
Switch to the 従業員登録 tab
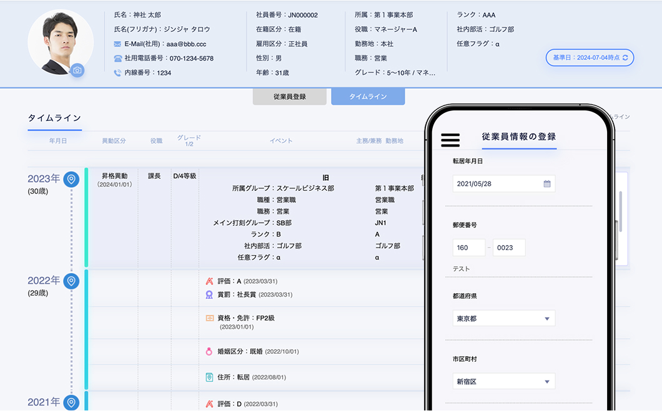(289, 97)
